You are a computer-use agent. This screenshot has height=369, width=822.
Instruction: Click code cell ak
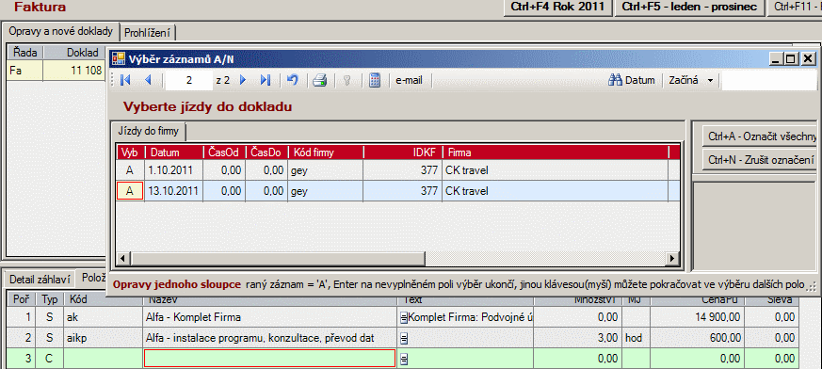[103, 317]
